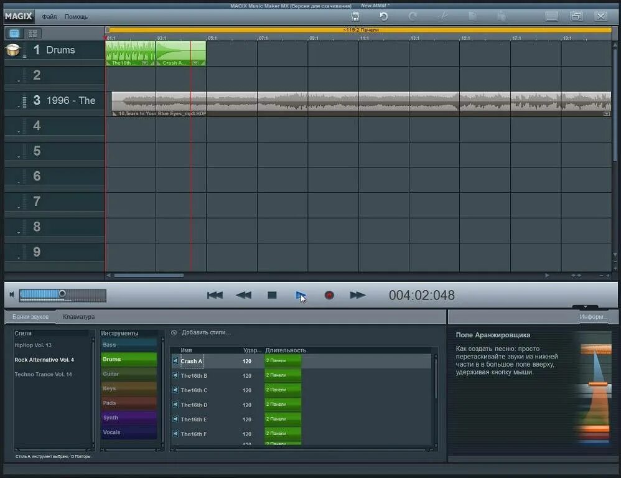
Task: Click the rewind transport button
Action: click(243, 295)
